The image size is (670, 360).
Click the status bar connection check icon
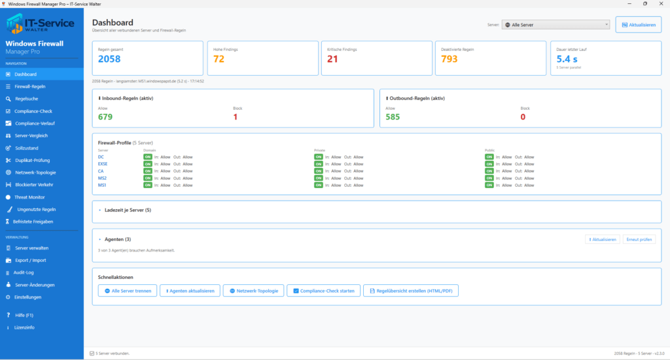92,353
